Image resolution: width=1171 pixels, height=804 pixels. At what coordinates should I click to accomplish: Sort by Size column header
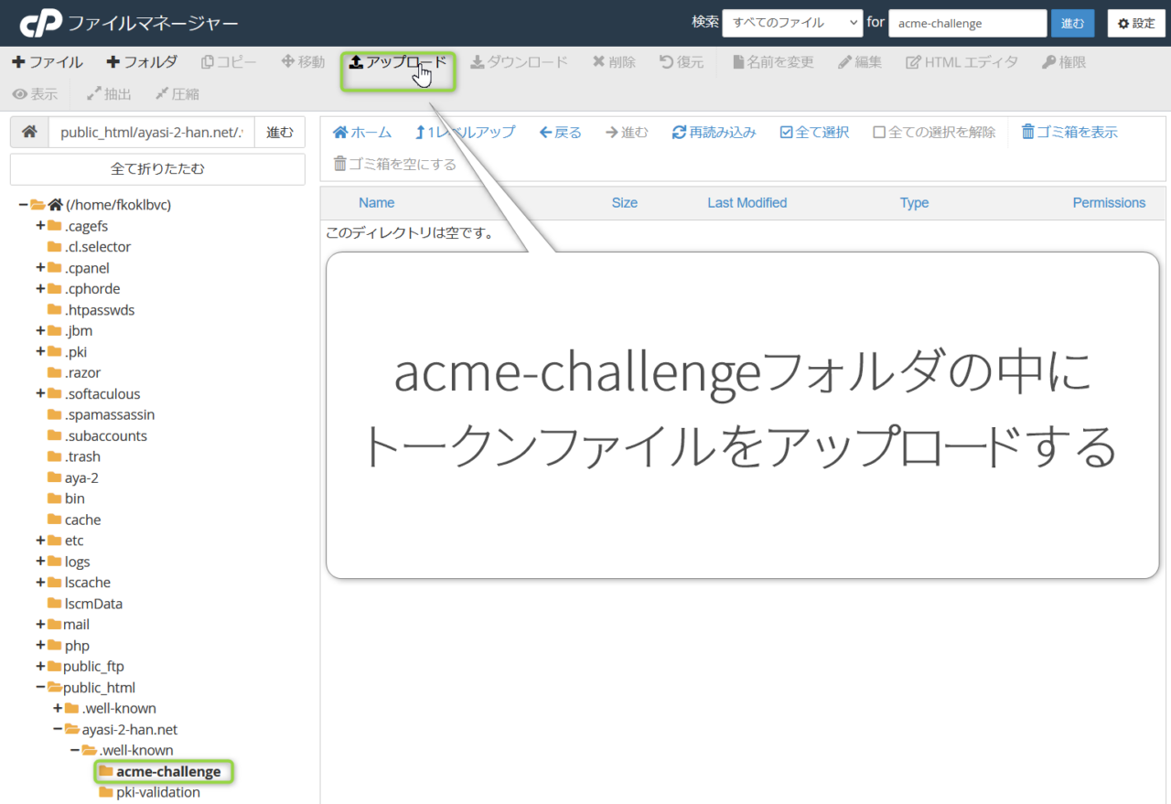[625, 203]
